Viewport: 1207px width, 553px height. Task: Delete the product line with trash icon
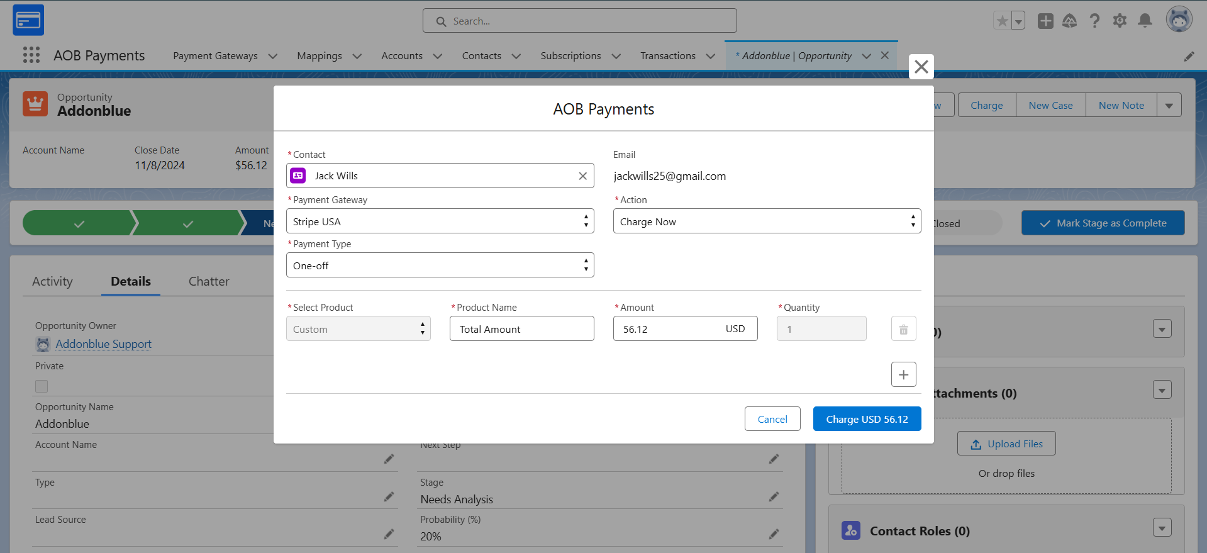coord(903,329)
